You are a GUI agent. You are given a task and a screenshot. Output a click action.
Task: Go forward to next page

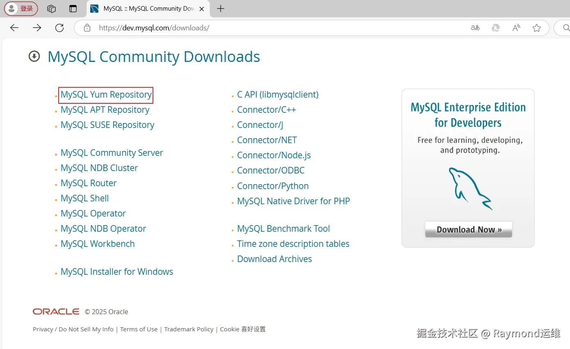tap(37, 28)
